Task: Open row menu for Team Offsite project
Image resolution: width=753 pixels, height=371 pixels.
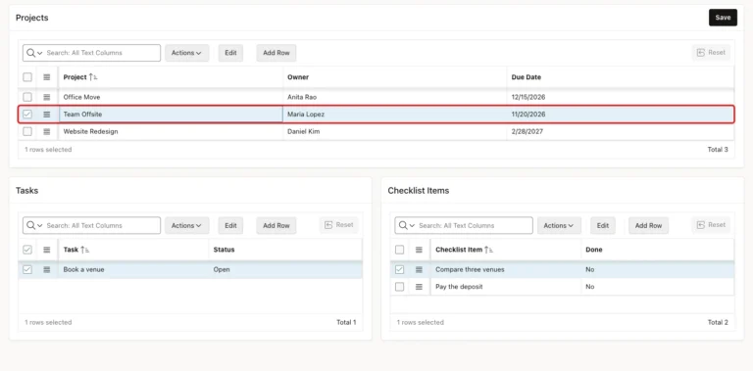Action: (x=47, y=115)
